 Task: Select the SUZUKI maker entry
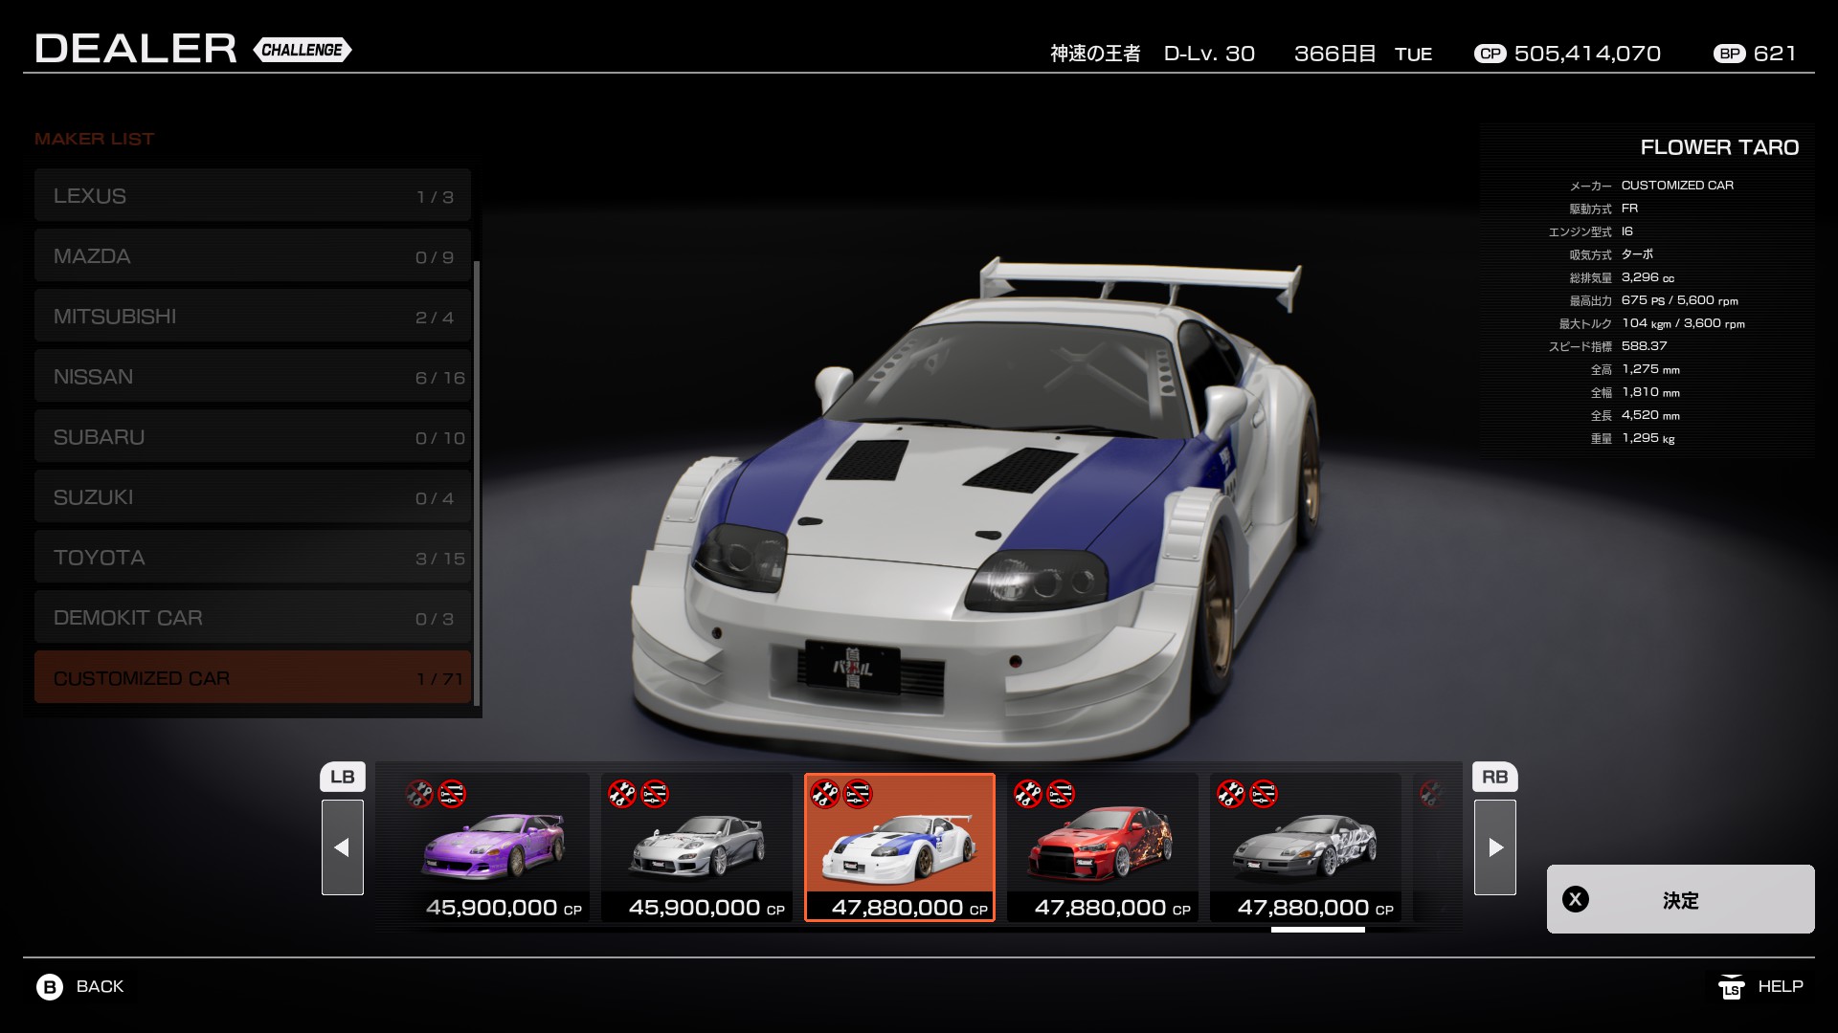point(253,497)
